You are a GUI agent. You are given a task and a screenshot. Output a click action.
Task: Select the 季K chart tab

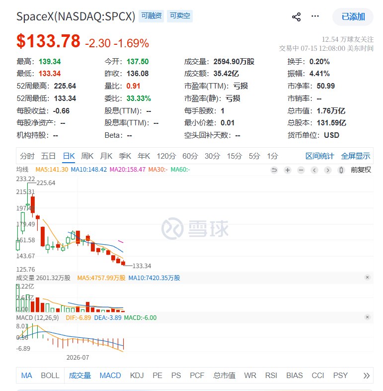(x=125, y=156)
